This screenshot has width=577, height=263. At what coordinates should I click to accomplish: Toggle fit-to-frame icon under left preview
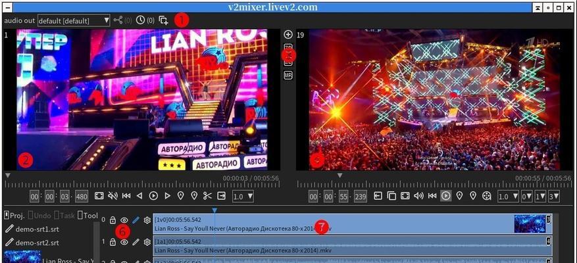(x=99, y=196)
